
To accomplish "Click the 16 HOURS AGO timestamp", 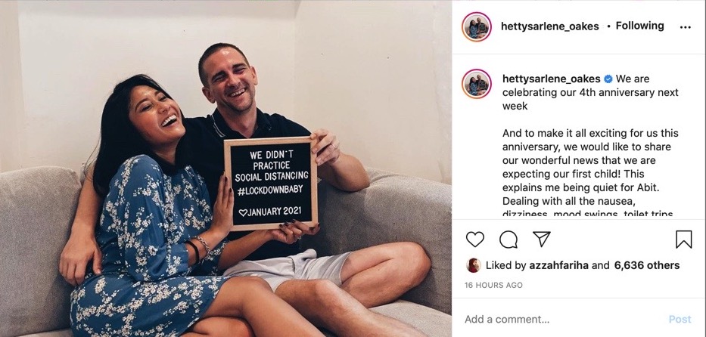I will (493, 286).
